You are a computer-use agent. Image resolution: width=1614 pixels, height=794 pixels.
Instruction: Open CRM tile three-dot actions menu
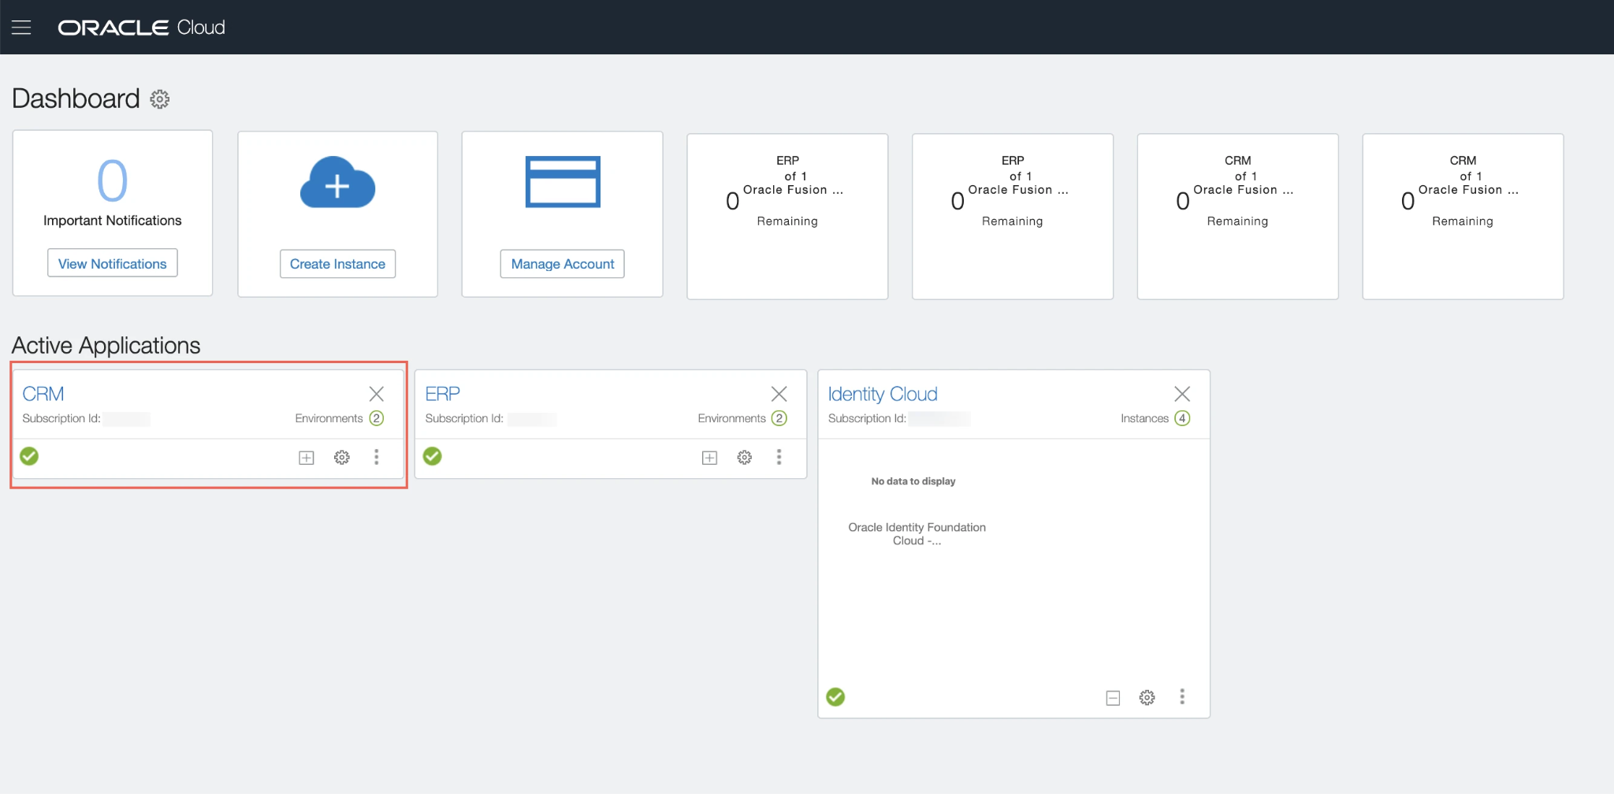click(x=377, y=457)
